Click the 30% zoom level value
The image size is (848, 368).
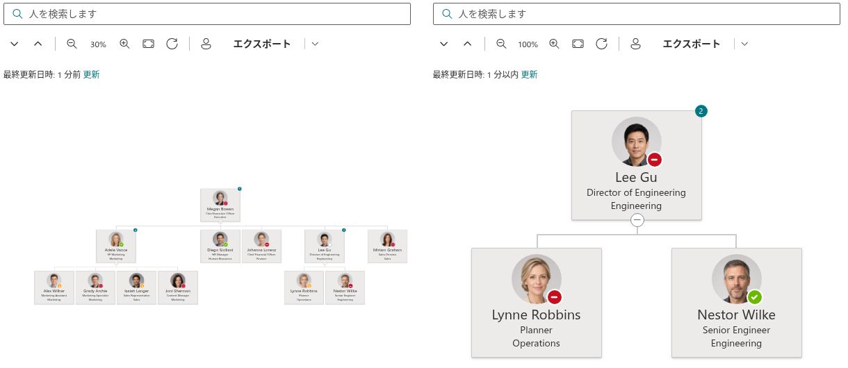click(x=98, y=44)
